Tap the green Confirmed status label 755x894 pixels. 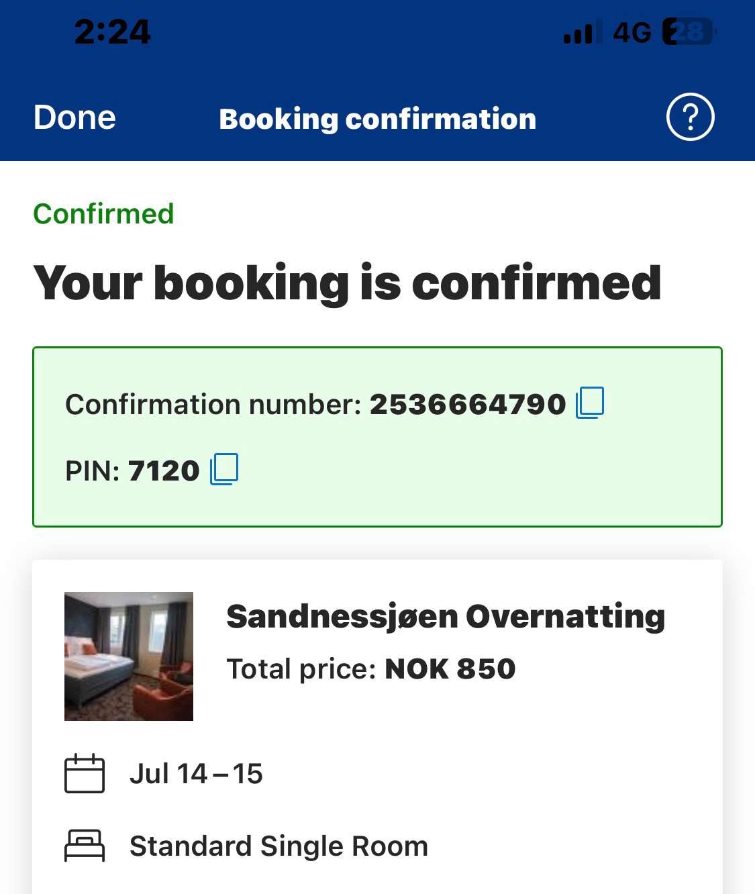click(103, 214)
